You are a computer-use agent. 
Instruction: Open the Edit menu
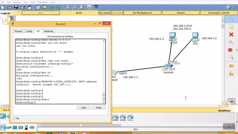click(x=9, y=2)
